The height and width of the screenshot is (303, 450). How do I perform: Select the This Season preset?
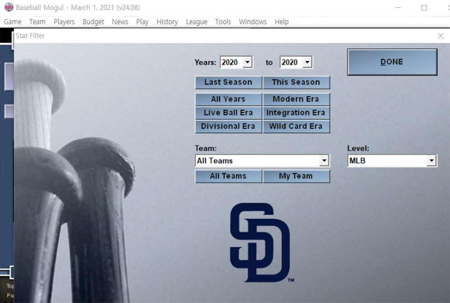click(296, 82)
